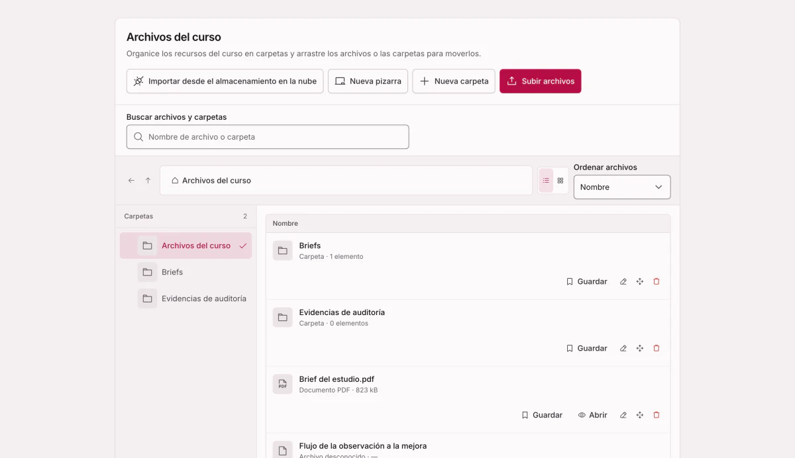Delete the Evidencias de auditoría folder
The image size is (795, 458).
tap(657, 349)
